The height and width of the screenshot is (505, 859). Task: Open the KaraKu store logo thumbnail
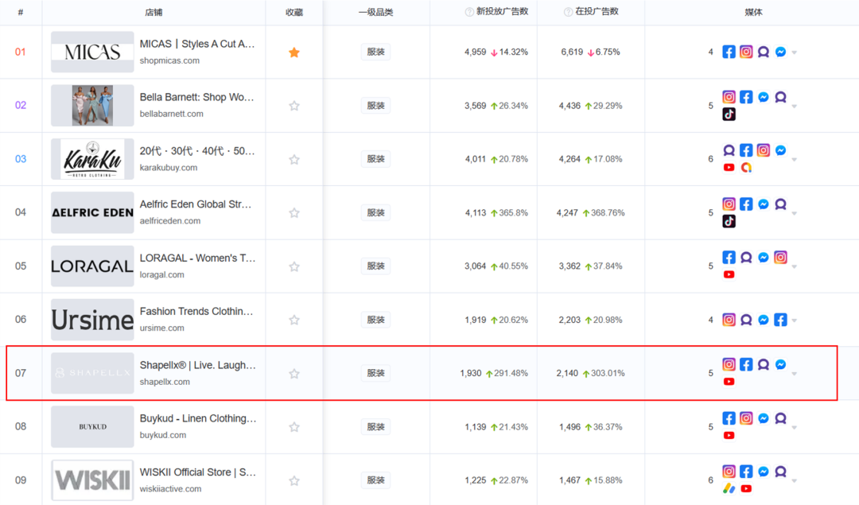coord(92,159)
